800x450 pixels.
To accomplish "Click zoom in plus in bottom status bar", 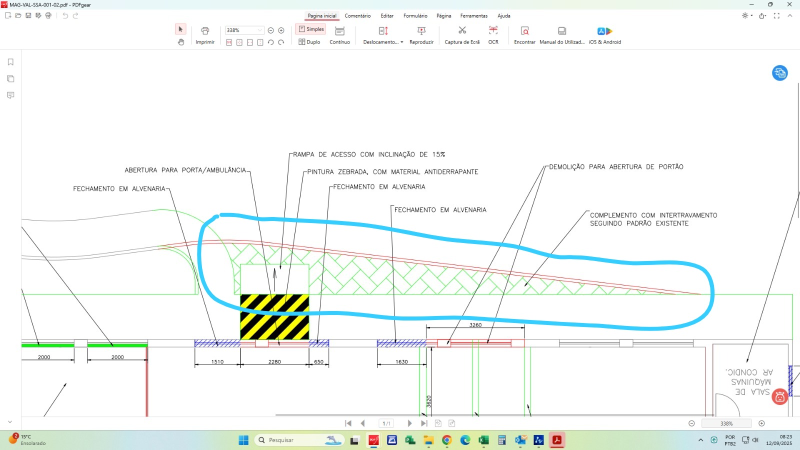I will [761, 423].
